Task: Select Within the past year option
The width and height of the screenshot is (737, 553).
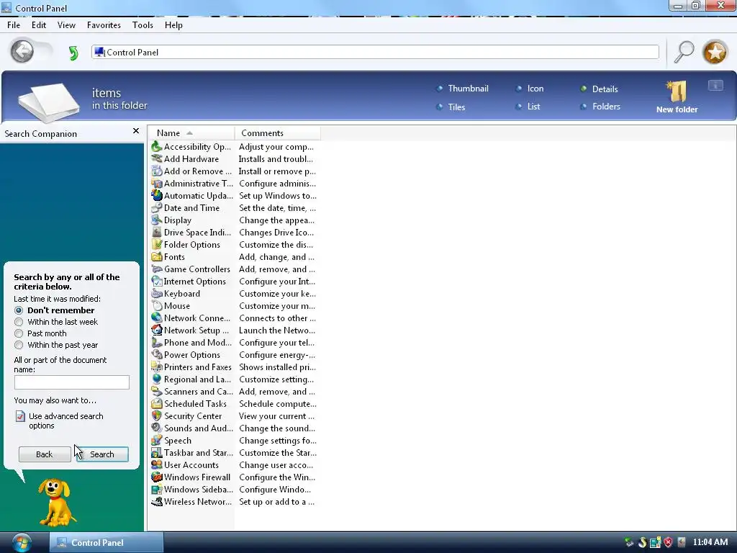Action: [19, 345]
